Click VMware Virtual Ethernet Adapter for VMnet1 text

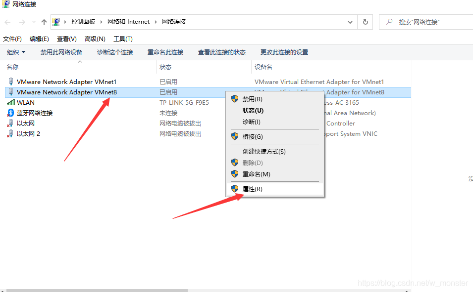pyautogui.click(x=319, y=82)
